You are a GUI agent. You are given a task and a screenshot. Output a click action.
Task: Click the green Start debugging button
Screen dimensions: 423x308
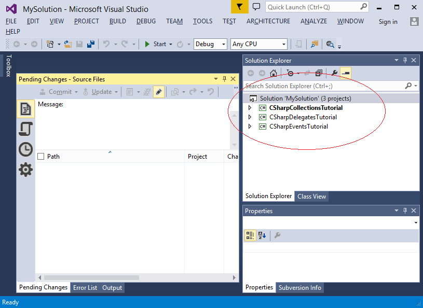tap(147, 44)
